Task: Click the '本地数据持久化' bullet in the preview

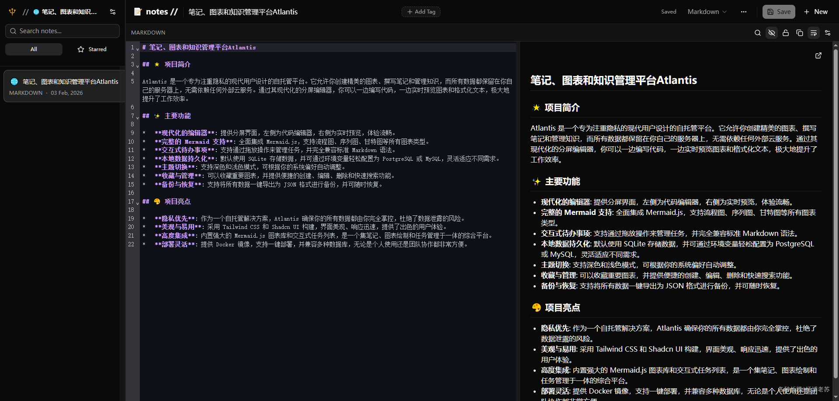Action: click(678, 249)
